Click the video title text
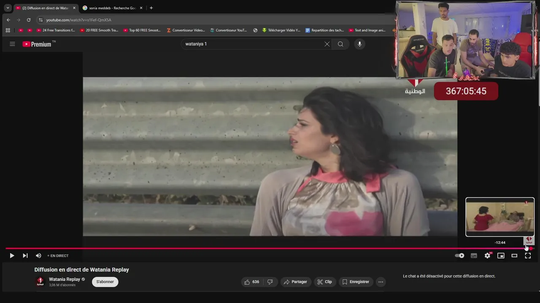This screenshot has height=303, width=540. pos(82,270)
